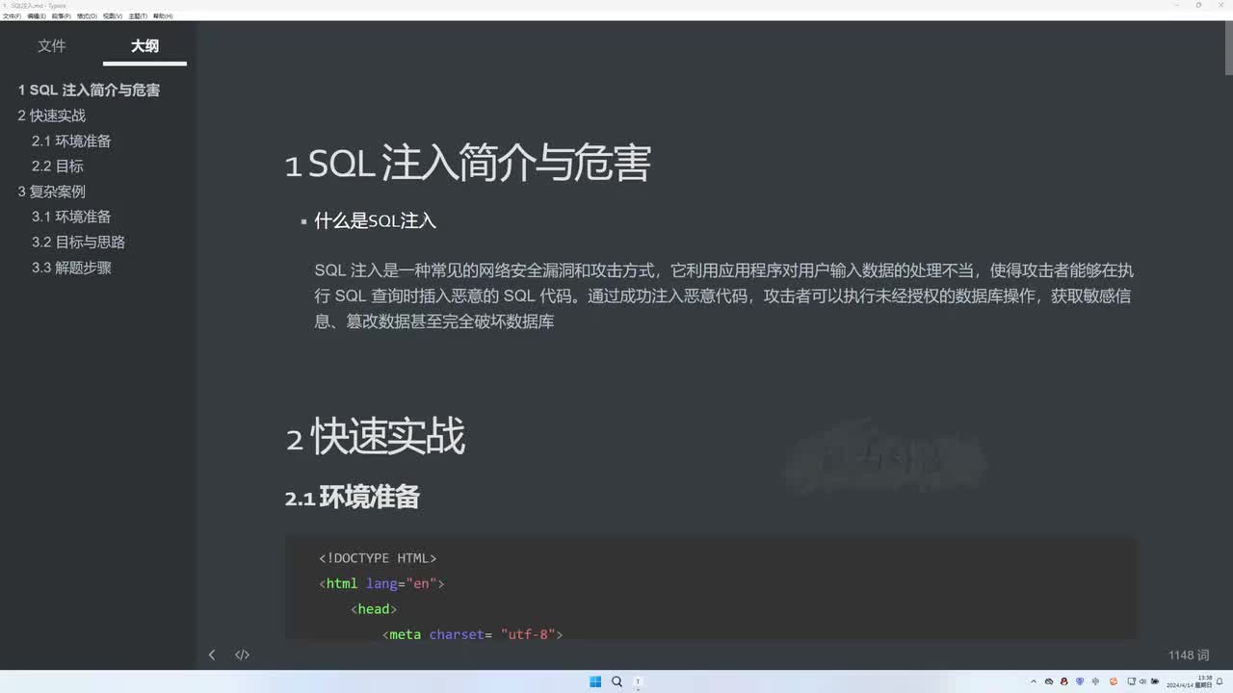The width and height of the screenshot is (1233, 693).
Task: Expand the system tray hidden icons chevron
Action: pyautogui.click(x=1034, y=681)
